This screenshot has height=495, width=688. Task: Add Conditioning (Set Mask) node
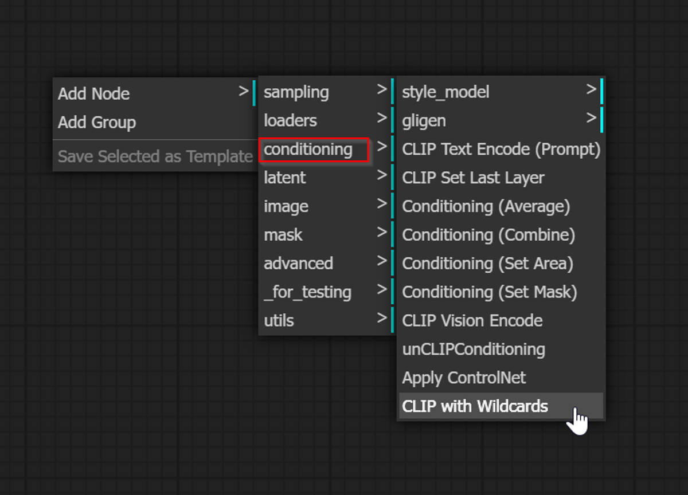[501, 292]
